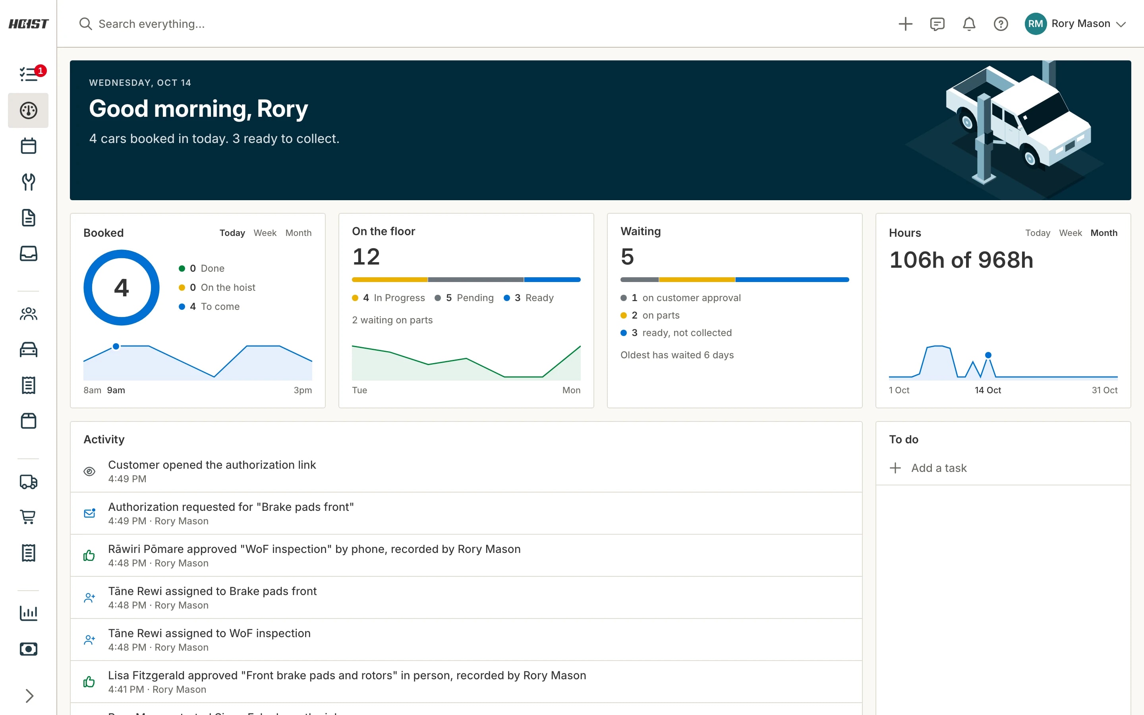1144x715 pixels.
Task: Select the Hours card's Month tab
Action: point(1104,233)
